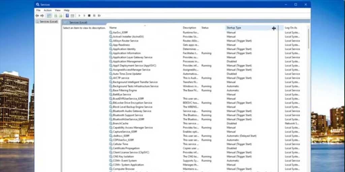Click the Restart Service toolbar icon
The image size is (345, 172).
pyautogui.click(x=99, y=15)
